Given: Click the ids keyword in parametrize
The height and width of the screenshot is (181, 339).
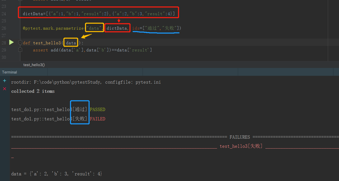Looking at the screenshot, I should pyautogui.click(x=136, y=28).
